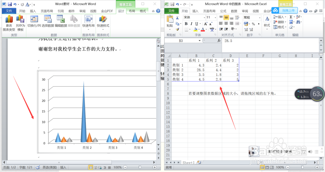Click Word zoom level 100% button
This screenshot has width=325, height=172.
[x=118, y=167]
